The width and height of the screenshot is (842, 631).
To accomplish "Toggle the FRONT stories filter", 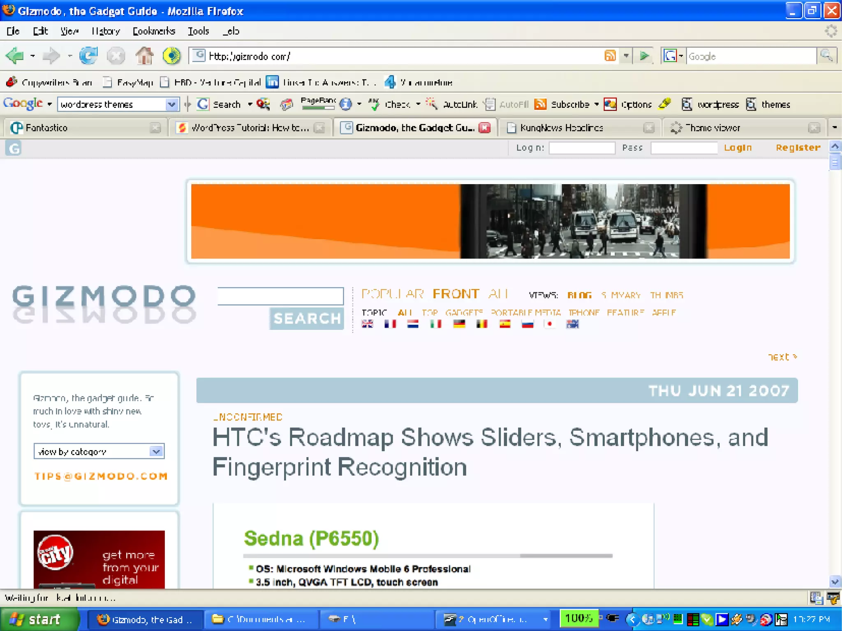I will coord(456,294).
